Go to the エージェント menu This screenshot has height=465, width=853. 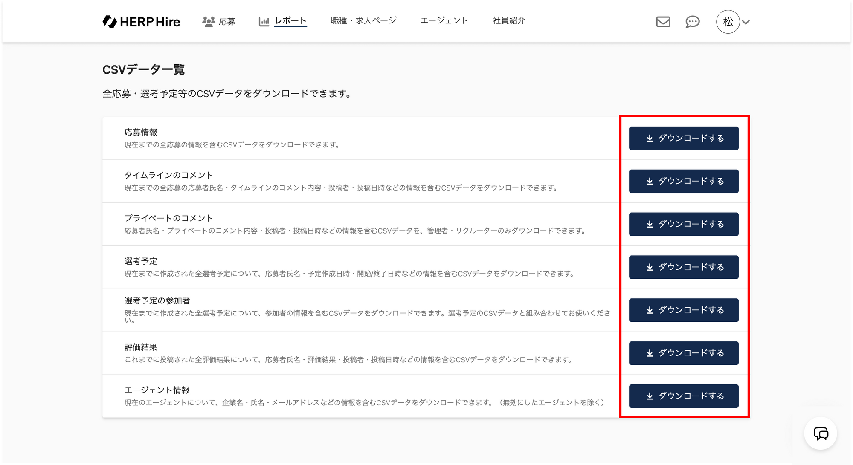pos(444,20)
